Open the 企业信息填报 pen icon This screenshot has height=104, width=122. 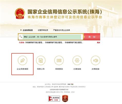pos(22,60)
